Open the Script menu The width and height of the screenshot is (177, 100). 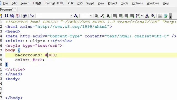pos(90,3)
